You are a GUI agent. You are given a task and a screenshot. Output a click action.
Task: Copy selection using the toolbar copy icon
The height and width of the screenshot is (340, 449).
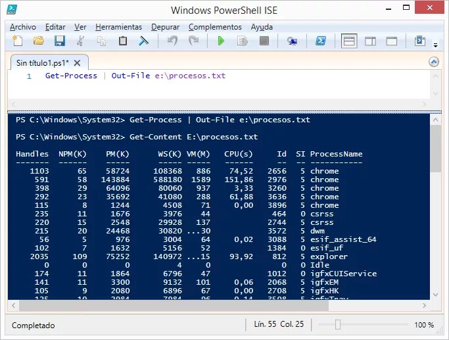click(101, 41)
